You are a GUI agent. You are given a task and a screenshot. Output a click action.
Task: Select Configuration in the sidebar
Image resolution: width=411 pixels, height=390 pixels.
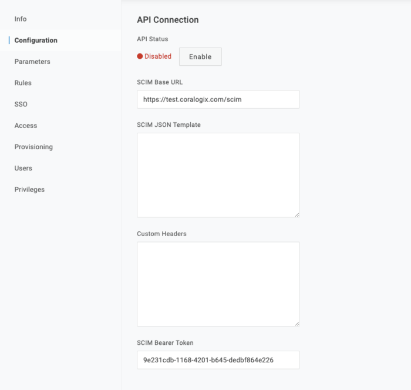[36, 40]
